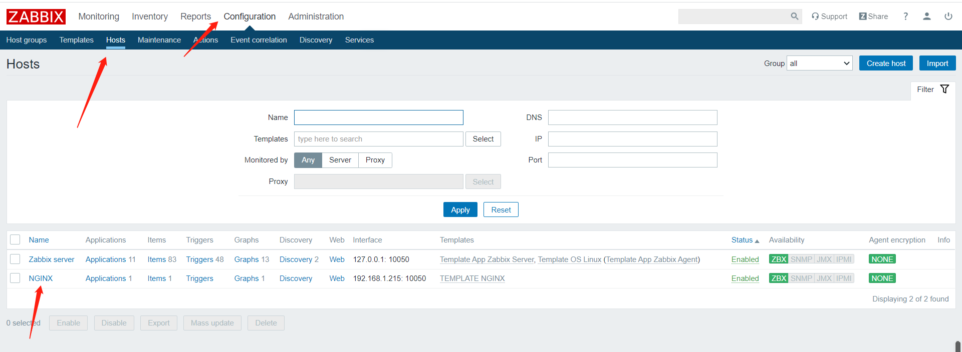Click ZBX availability badge for NGINX host
This screenshot has width=962, height=352.
click(x=779, y=278)
